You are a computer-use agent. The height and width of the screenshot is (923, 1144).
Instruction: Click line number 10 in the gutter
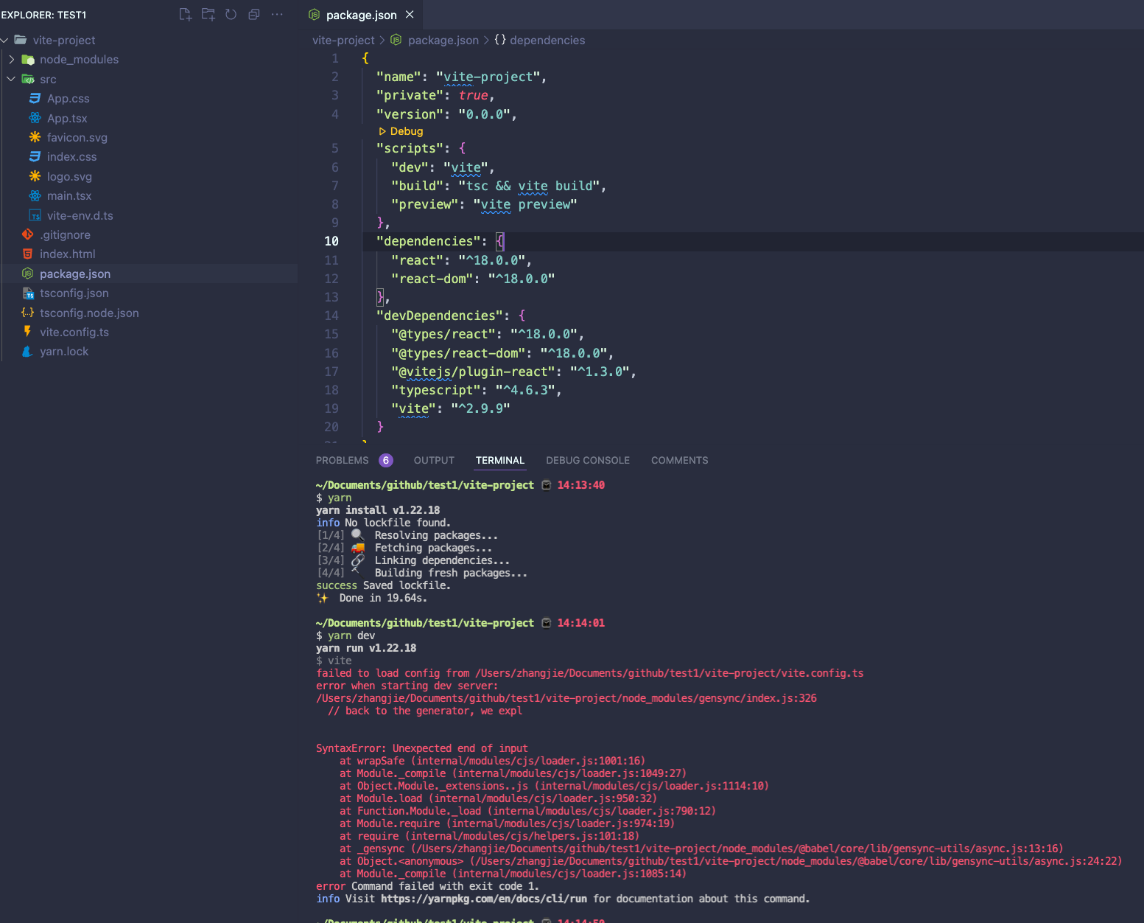(x=331, y=241)
